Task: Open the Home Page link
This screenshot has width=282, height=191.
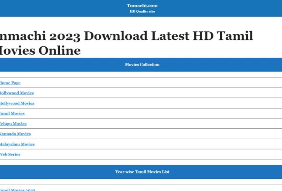Action: pyautogui.click(x=10, y=83)
